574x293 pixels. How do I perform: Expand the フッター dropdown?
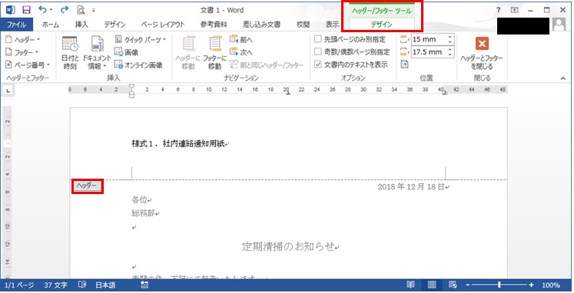point(22,52)
